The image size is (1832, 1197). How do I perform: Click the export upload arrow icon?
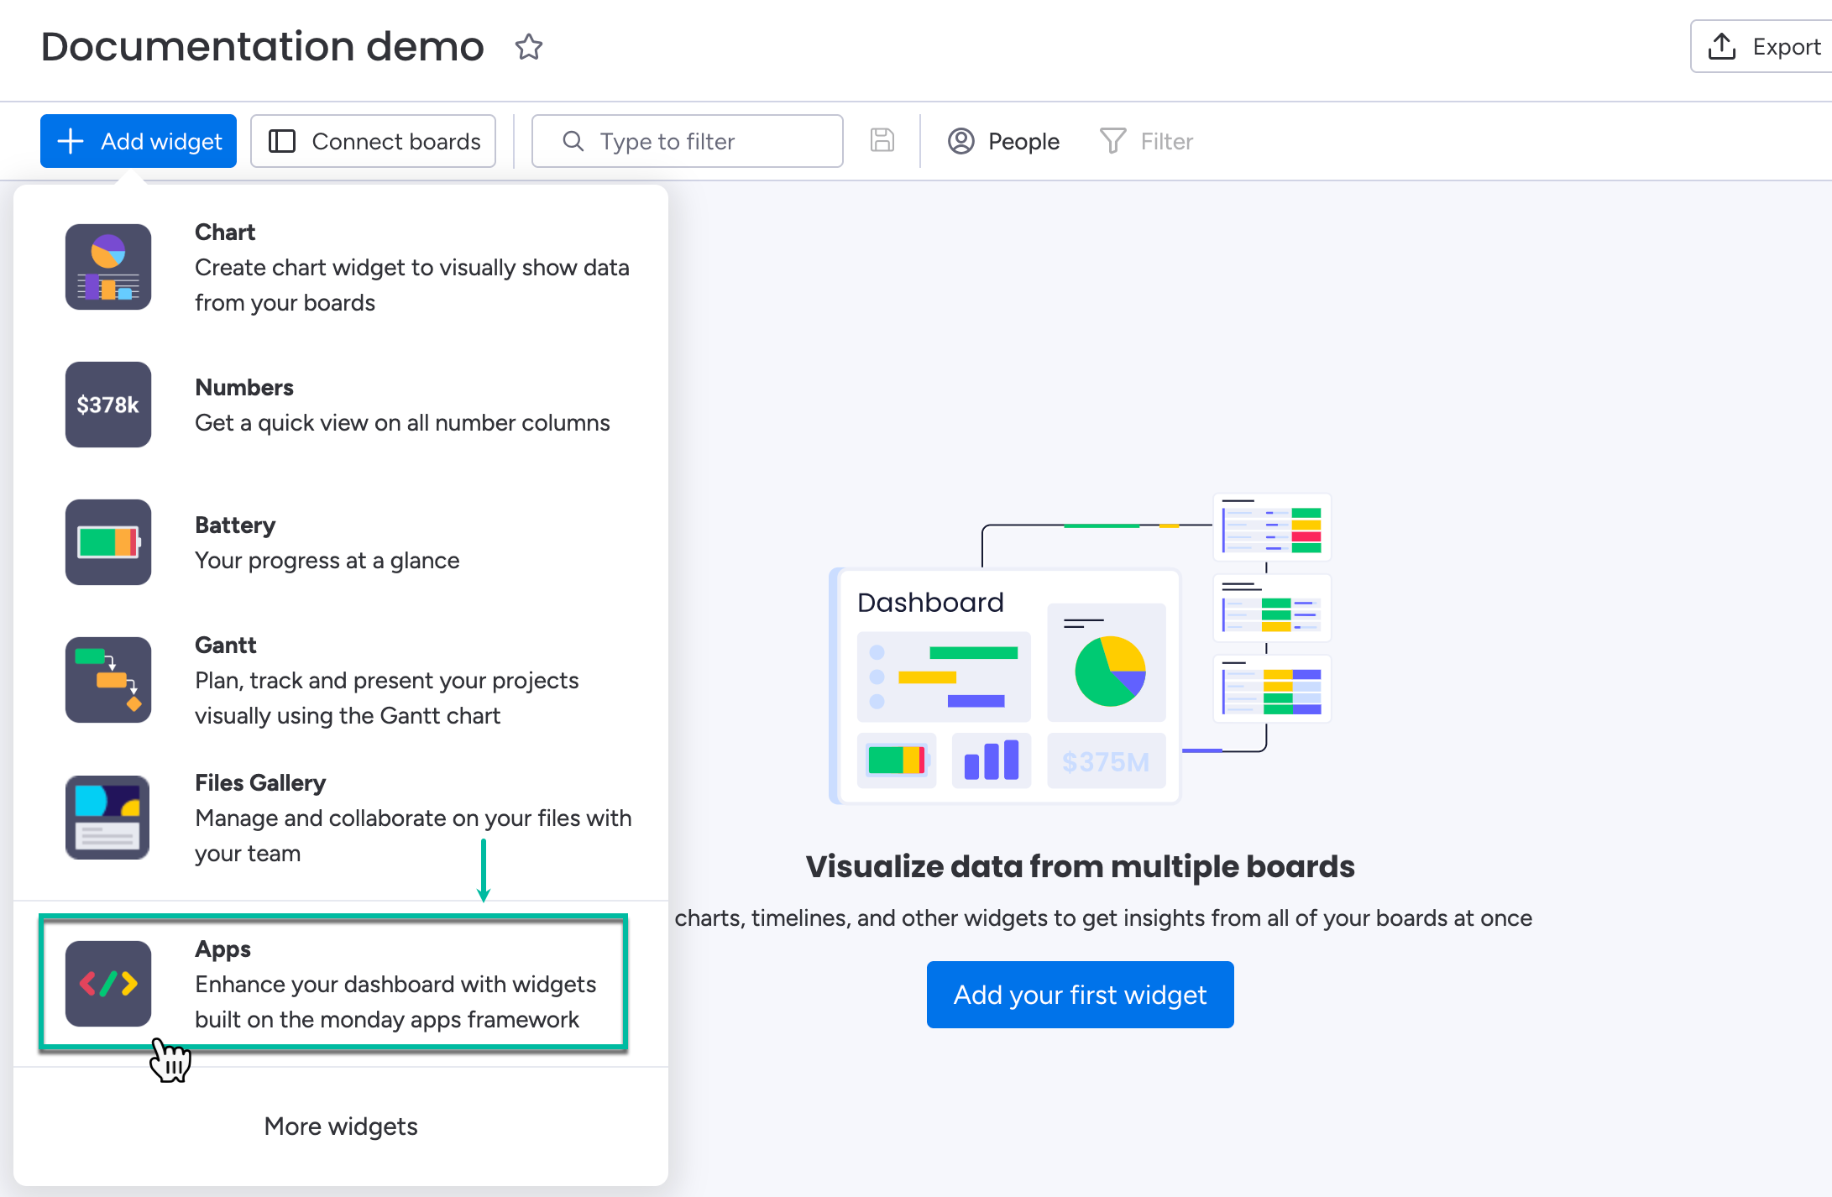(1722, 47)
